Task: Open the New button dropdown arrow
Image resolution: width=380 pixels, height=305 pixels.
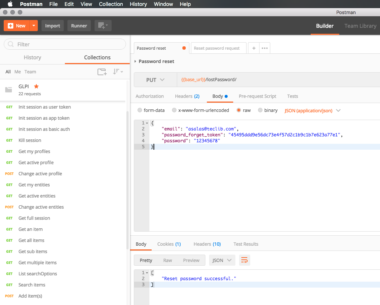Action: tap(34, 26)
